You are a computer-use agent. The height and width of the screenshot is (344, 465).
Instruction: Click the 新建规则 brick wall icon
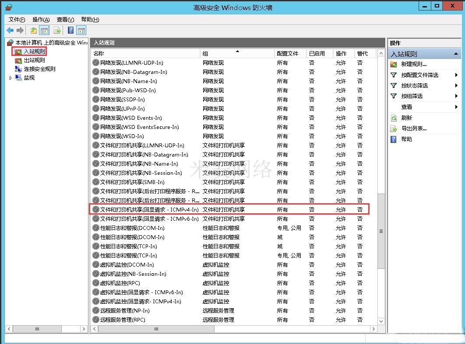394,64
